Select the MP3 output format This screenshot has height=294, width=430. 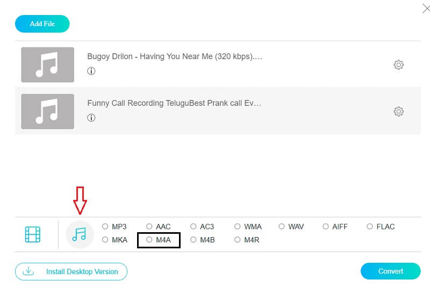coord(105,227)
